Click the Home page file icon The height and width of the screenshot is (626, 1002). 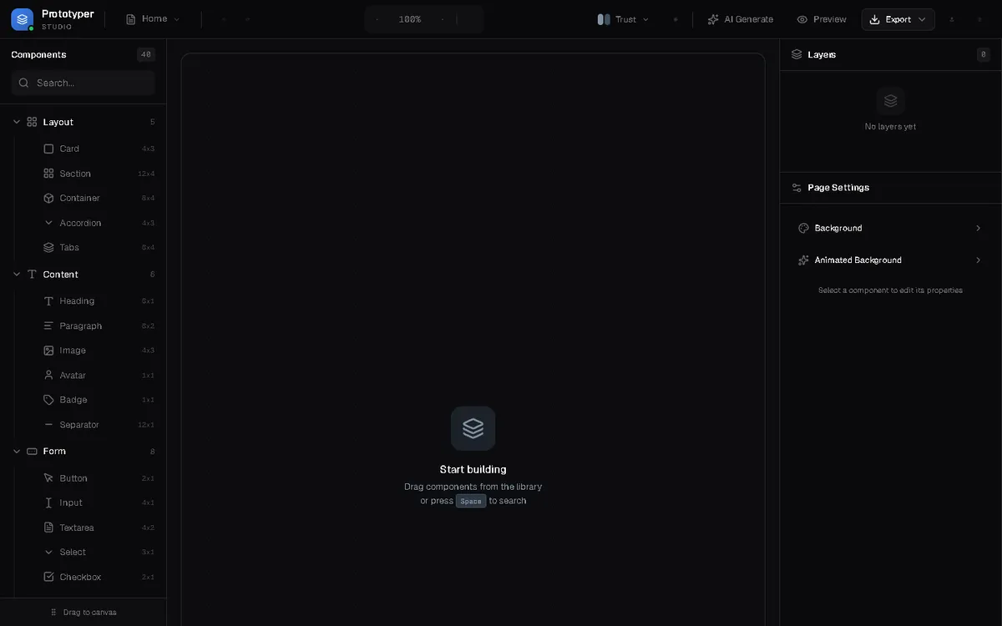[131, 19]
